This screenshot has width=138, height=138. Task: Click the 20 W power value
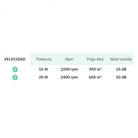pos(43,77)
